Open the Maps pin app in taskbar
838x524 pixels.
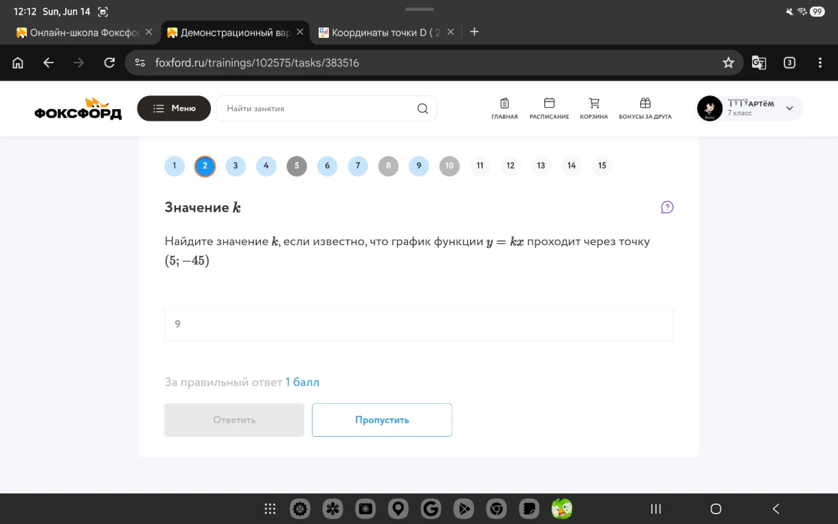coord(398,509)
